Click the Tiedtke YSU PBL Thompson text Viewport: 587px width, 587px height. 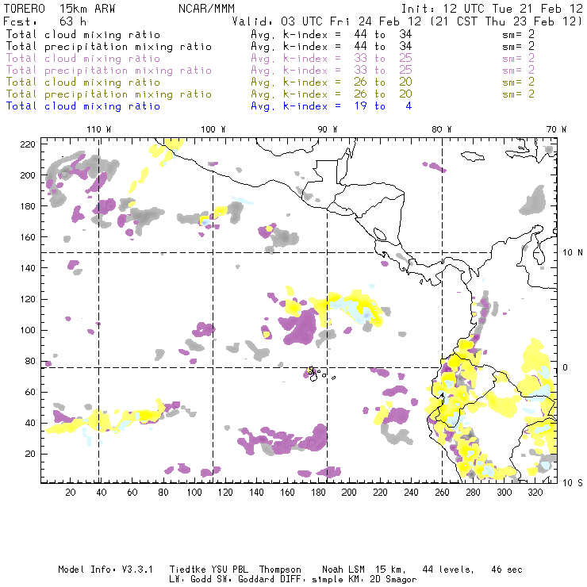(x=236, y=570)
